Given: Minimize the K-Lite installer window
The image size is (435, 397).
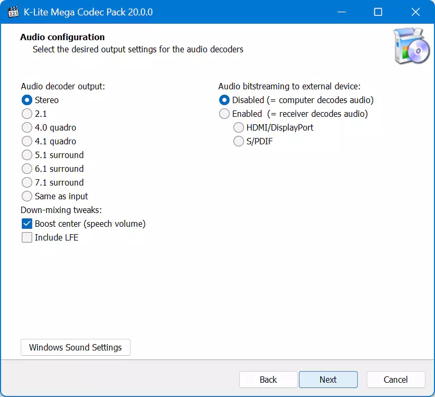Looking at the screenshot, I should [x=341, y=12].
